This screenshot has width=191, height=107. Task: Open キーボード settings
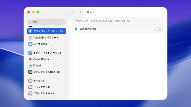[47, 81]
